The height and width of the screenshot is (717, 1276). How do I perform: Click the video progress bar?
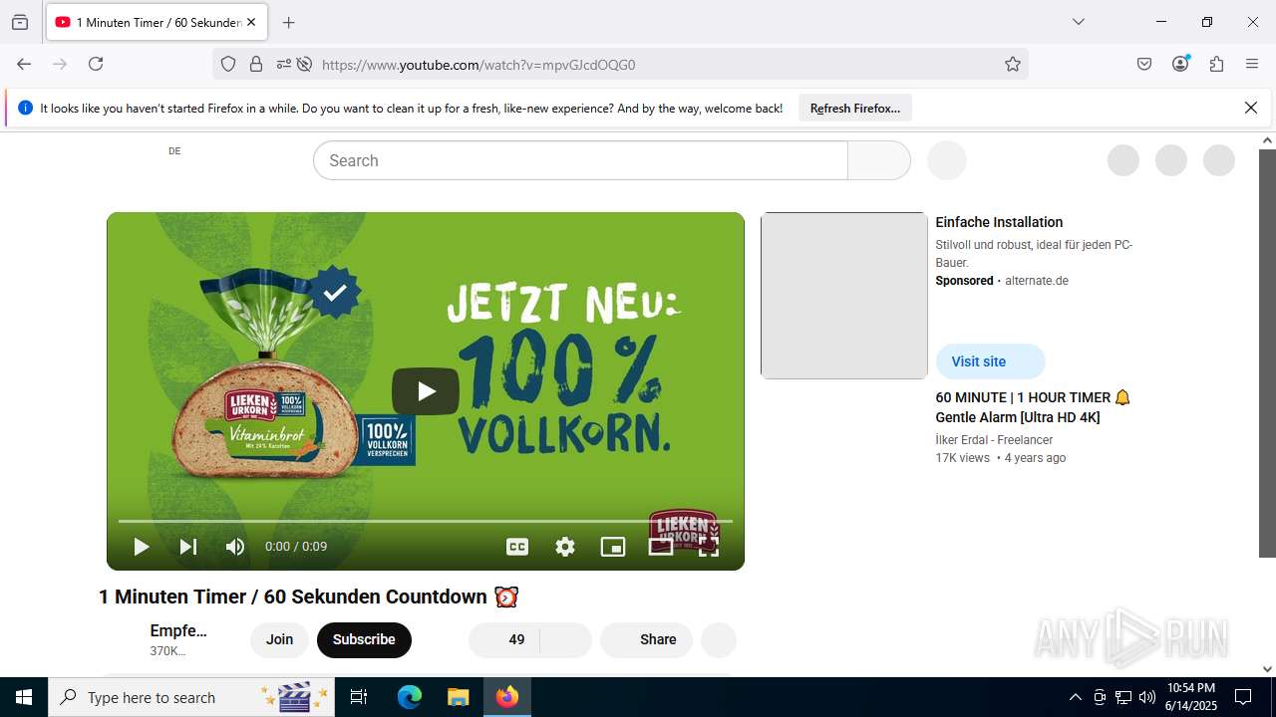coord(426,521)
